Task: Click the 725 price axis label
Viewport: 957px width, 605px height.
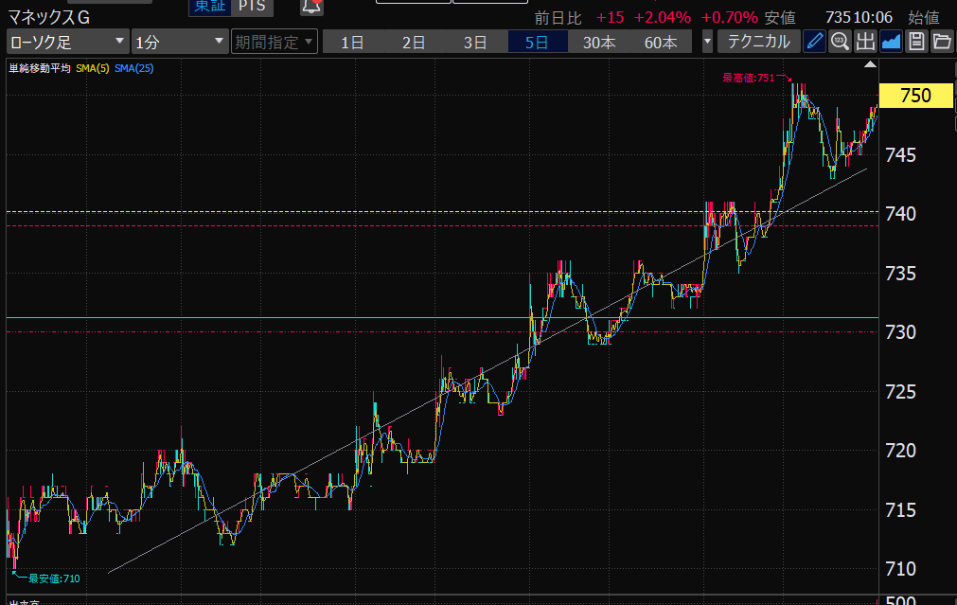Action: click(x=901, y=391)
